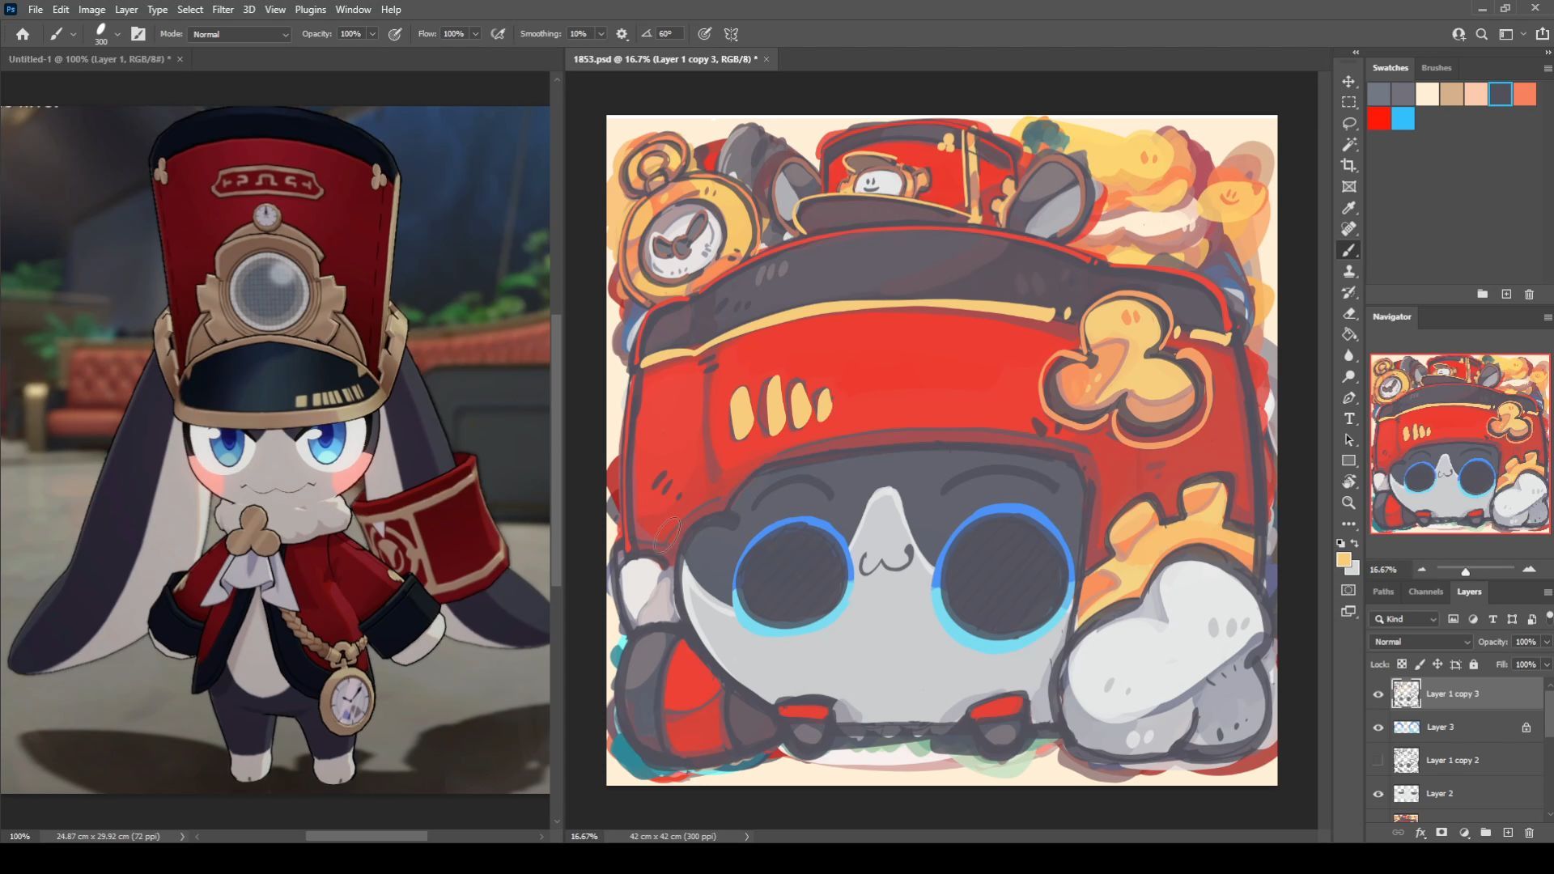Create new layer button in Layers panel
The height and width of the screenshot is (874, 1554).
pos(1507,832)
